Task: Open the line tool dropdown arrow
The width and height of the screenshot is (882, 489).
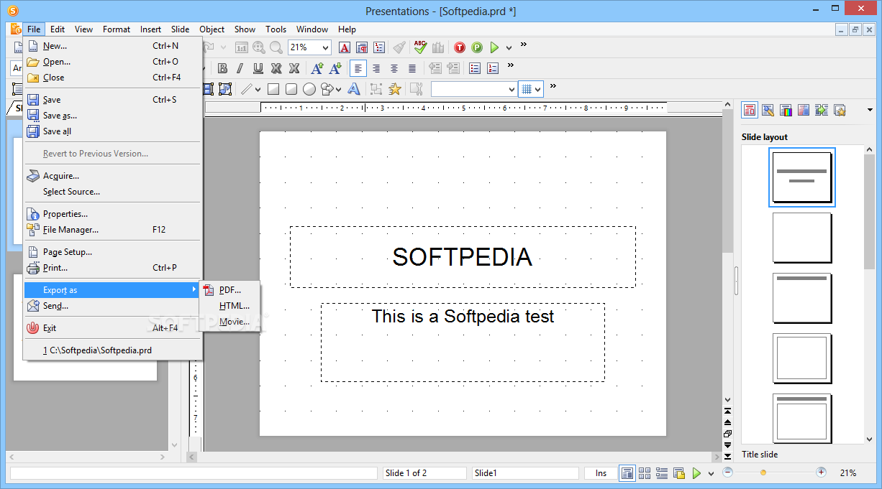Action: (258, 90)
